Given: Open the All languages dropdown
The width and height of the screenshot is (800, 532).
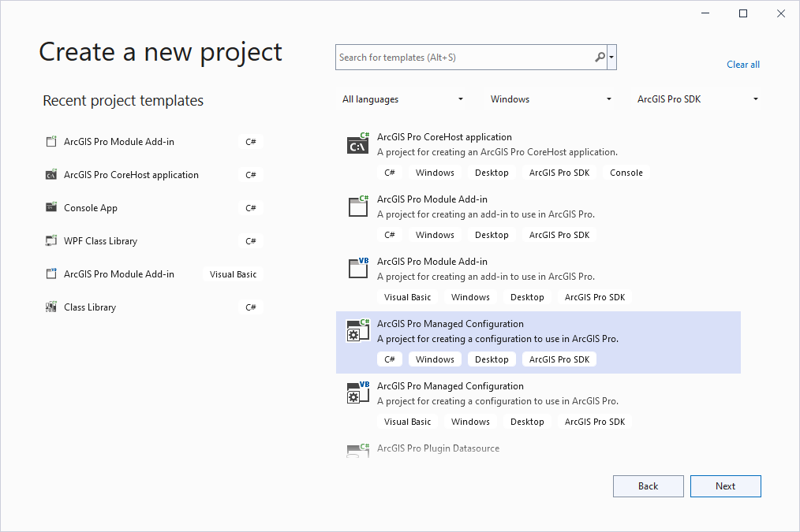Looking at the screenshot, I should tap(403, 99).
